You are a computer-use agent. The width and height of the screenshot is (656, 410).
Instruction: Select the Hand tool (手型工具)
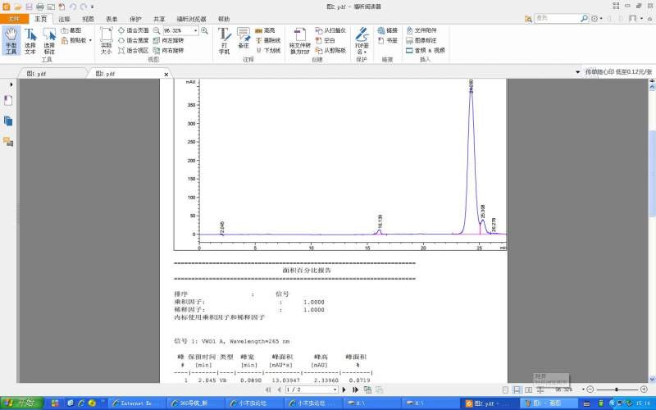point(11,40)
